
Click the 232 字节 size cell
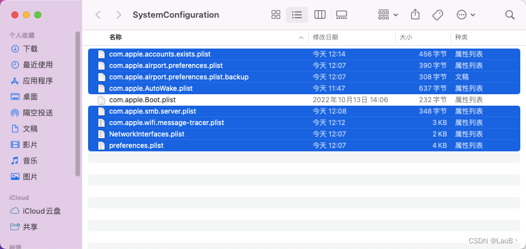point(432,99)
